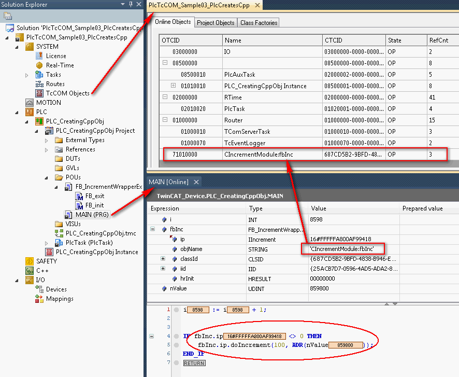This screenshot has width=459, height=377.
Task: Collapse the PLC tree node
Action: tap(17, 112)
